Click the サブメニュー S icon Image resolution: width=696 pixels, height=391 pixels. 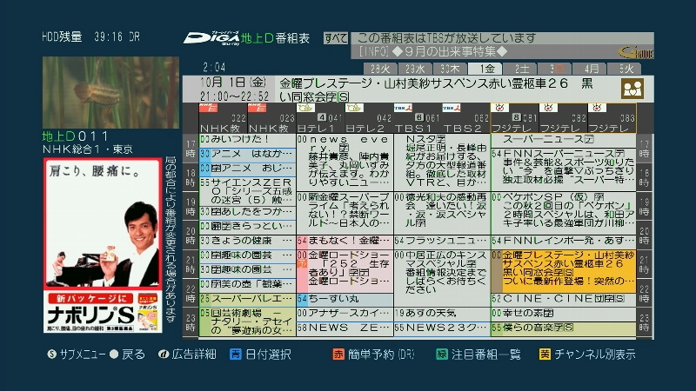[52, 354]
